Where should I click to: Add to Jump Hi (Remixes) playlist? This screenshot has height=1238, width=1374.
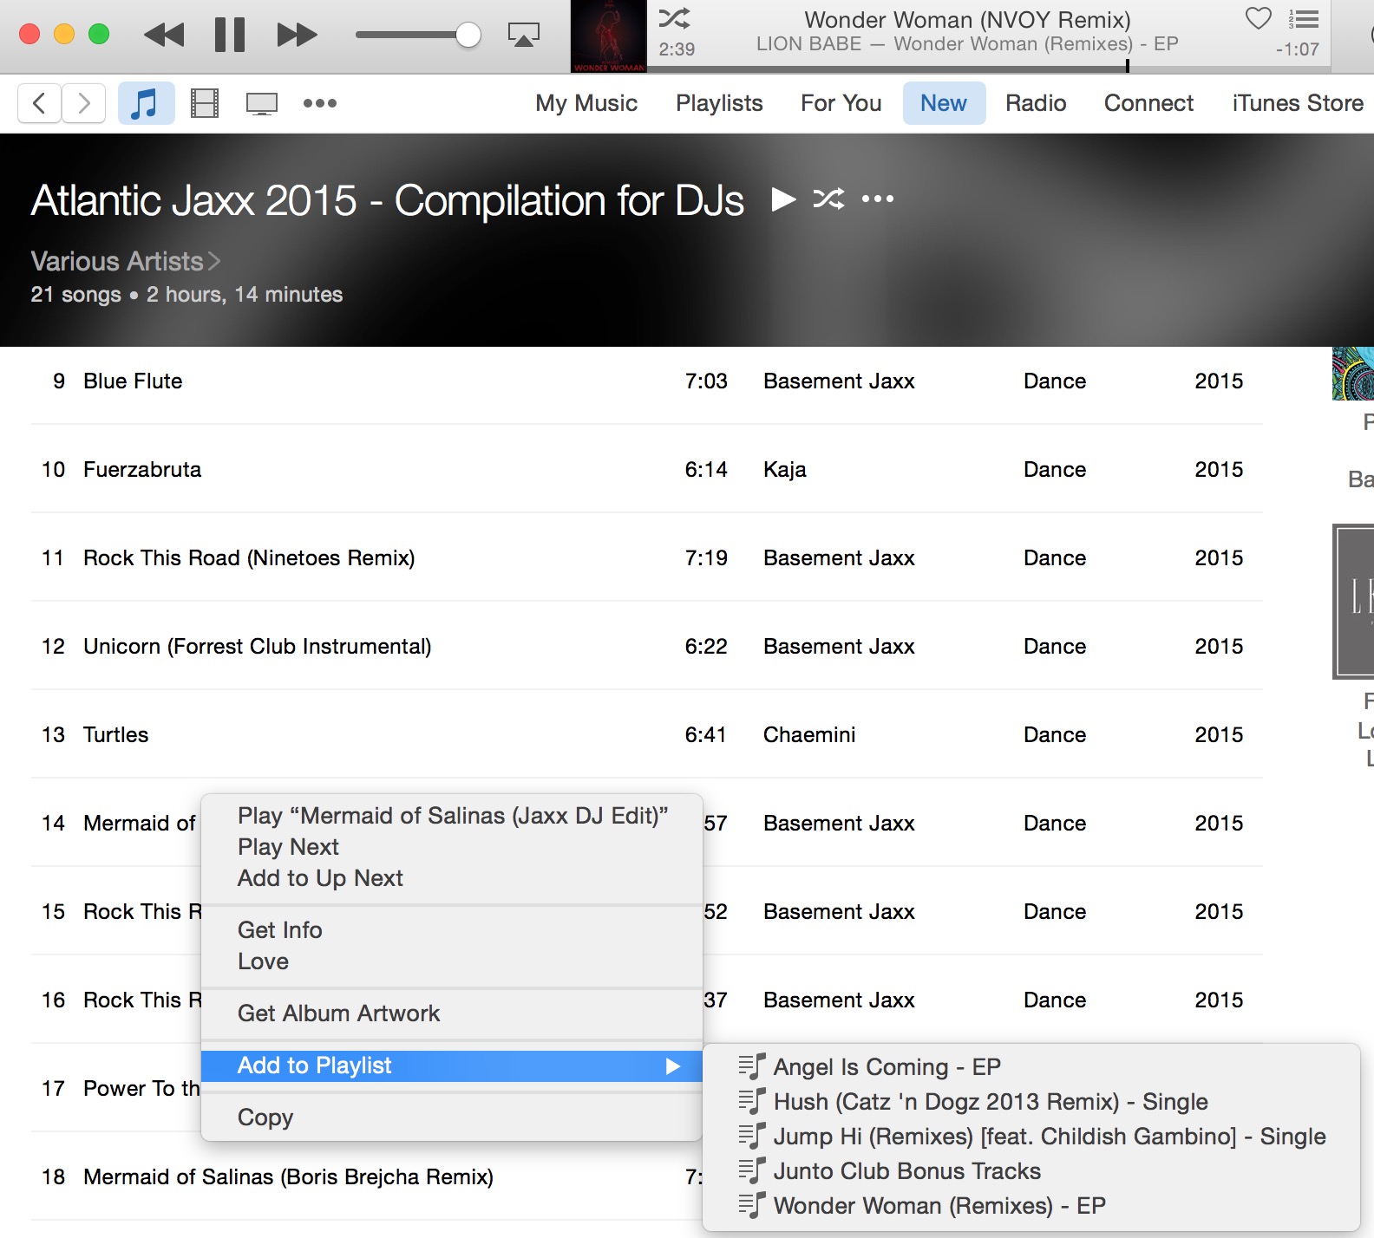point(1030,1137)
